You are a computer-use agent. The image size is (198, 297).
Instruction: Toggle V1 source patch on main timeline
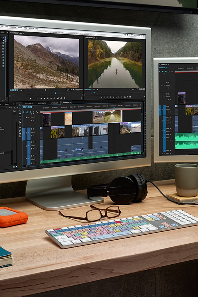23,134
